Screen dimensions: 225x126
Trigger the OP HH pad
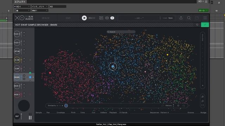[17, 51]
